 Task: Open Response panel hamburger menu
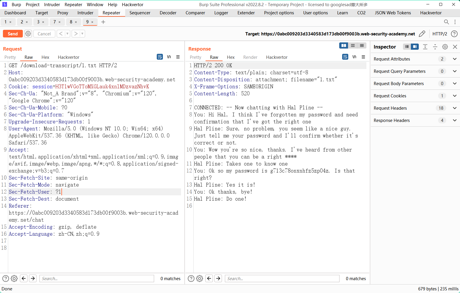pos(363,57)
